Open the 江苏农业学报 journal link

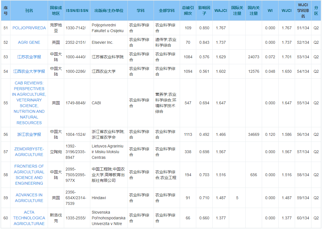click(x=29, y=57)
